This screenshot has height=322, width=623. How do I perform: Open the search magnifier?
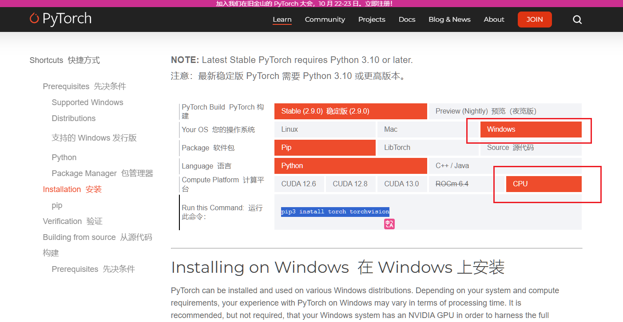pyautogui.click(x=577, y=20)
